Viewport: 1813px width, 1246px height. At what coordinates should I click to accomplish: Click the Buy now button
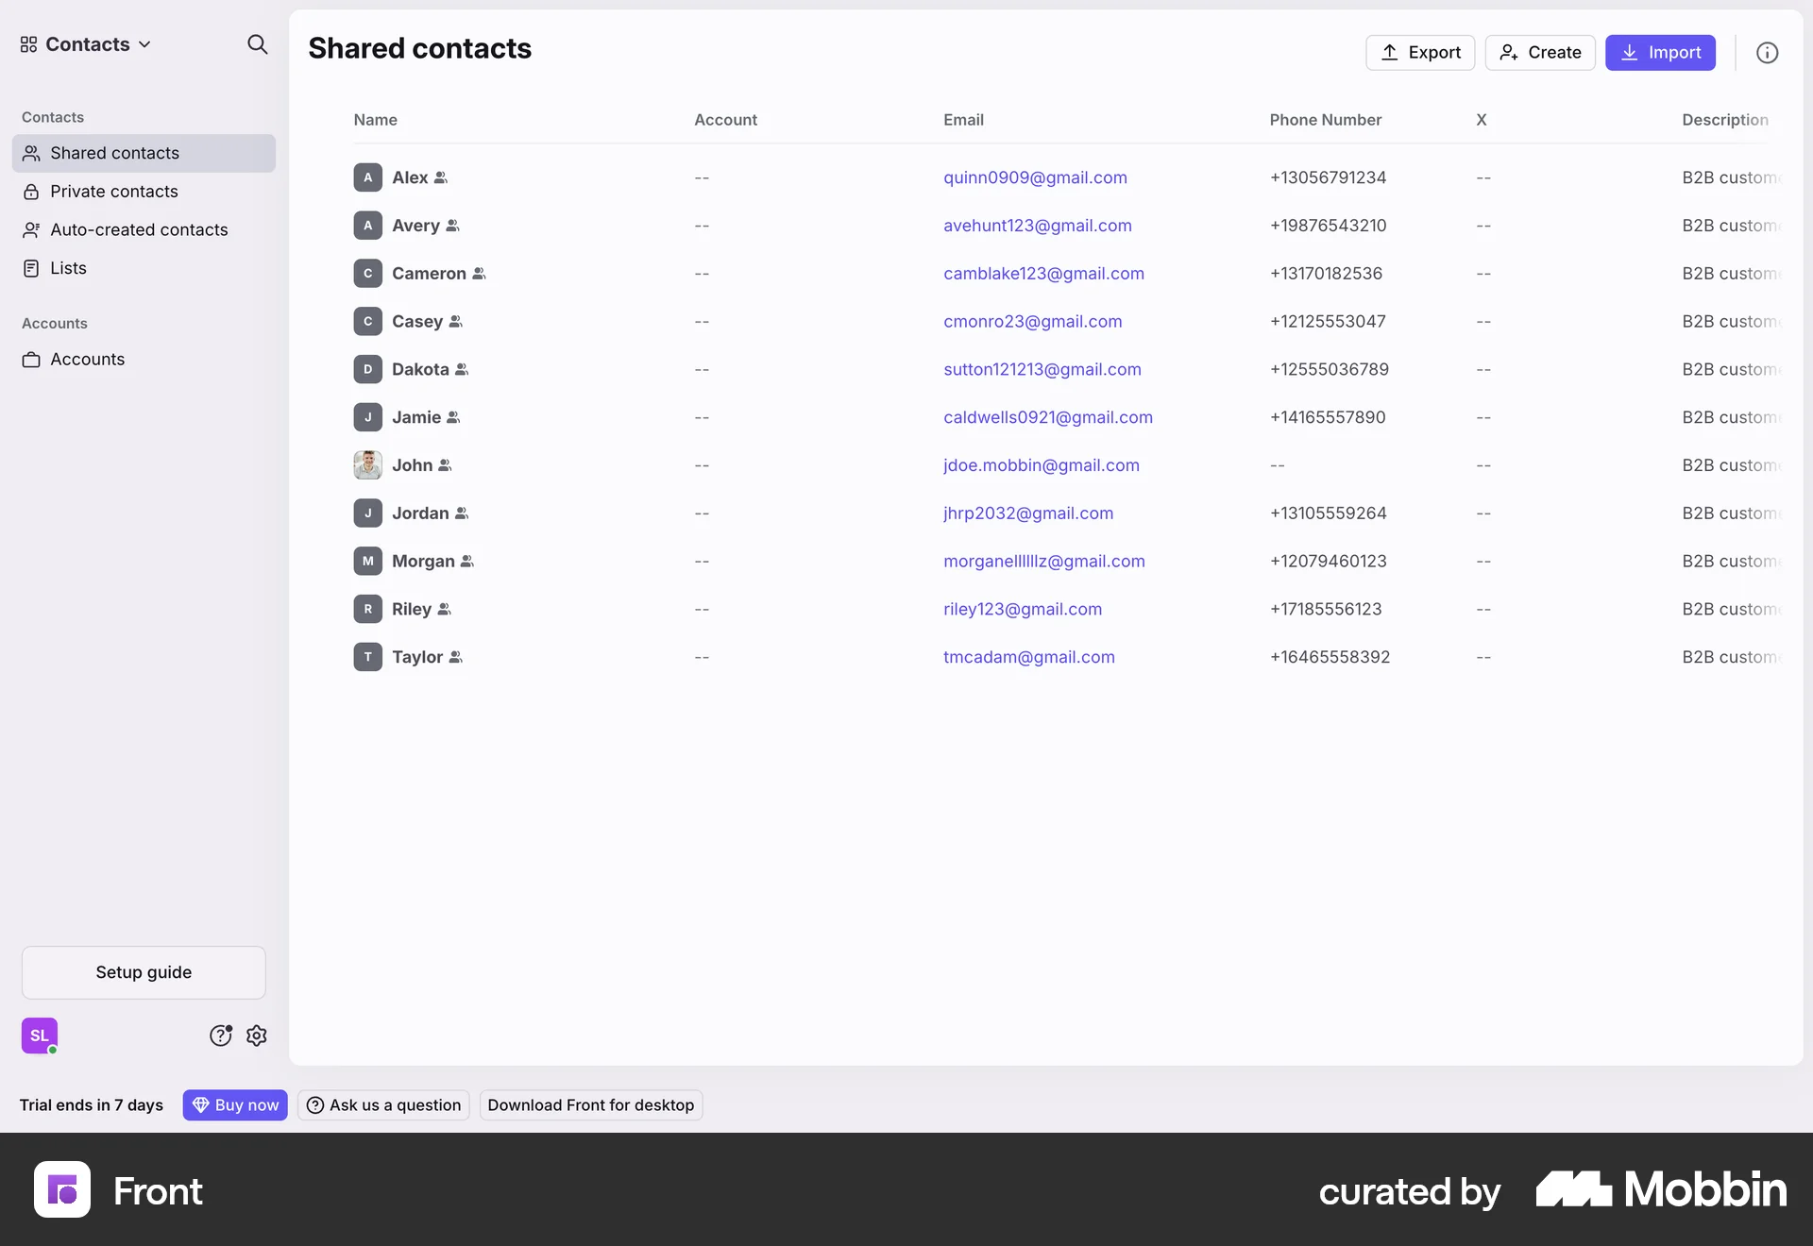[x=235, y=1105]
